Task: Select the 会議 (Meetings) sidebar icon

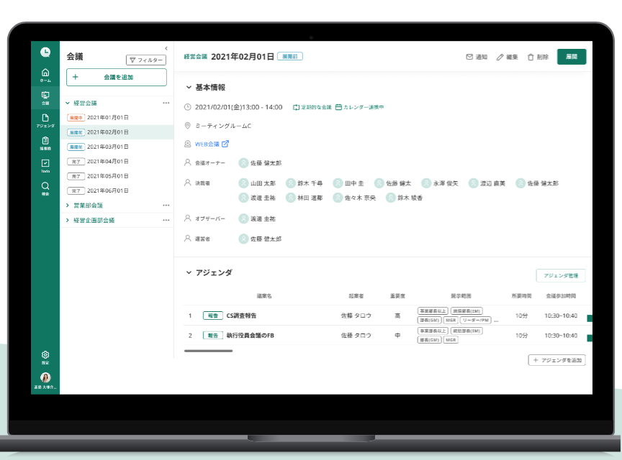Action: point(45,97)
